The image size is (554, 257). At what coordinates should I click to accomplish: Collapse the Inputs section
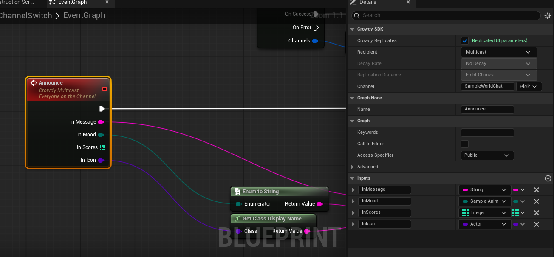point(352,178)
